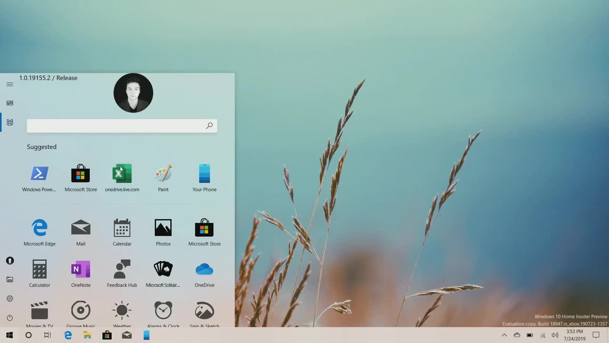The height and width of the screenshot is (343, 609).
Task: Open the Paint app
Action: point(163,178)
